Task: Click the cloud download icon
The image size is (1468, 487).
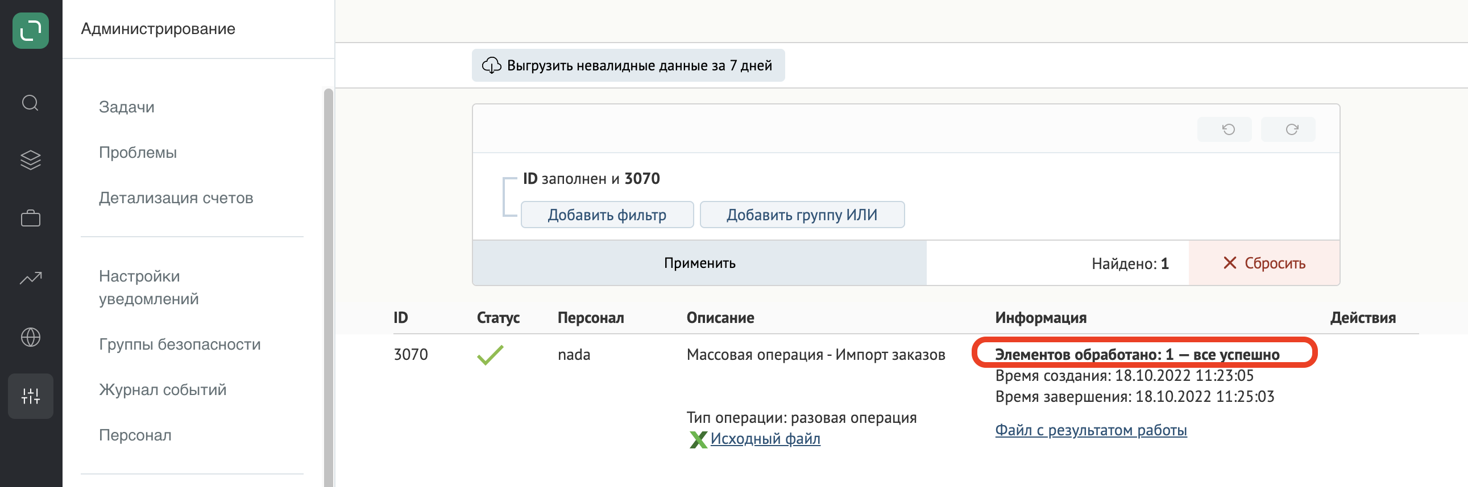Action: 491,65
